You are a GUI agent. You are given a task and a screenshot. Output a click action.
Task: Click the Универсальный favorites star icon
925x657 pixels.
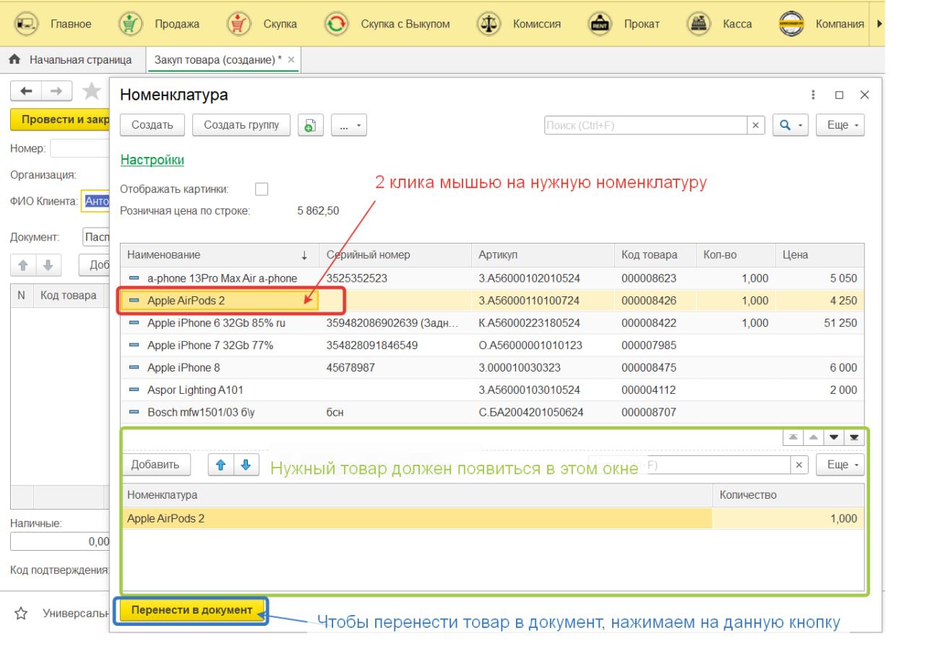coord(22,614)
